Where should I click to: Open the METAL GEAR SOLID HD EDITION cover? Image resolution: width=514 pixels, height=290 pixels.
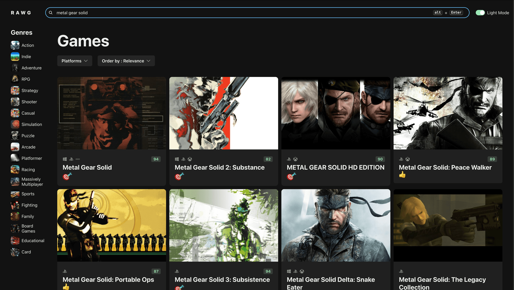pyautogui.click(x=336, y=113)
